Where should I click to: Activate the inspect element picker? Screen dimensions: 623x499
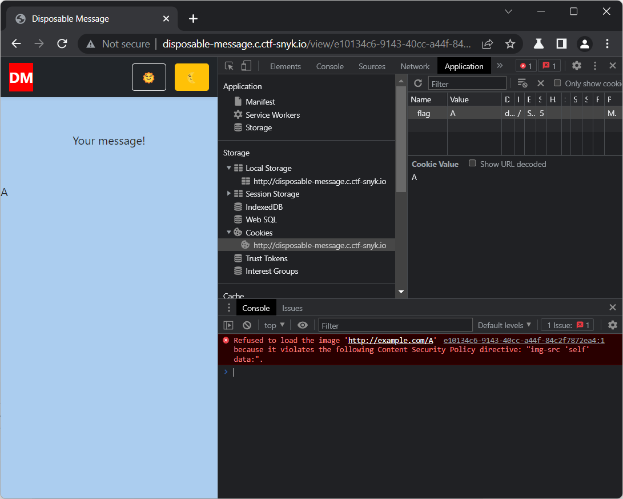[229, 66]
